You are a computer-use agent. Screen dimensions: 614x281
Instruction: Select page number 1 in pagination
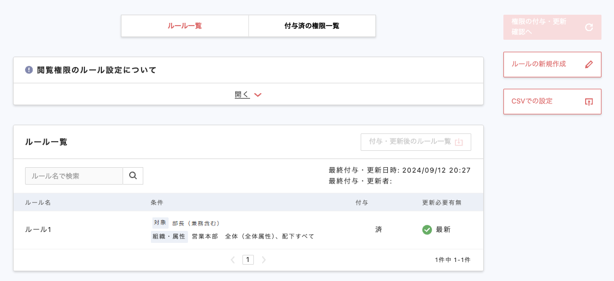point(248,260)
